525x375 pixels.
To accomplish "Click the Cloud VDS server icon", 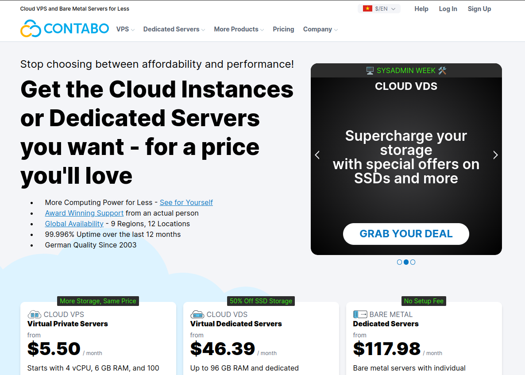I will point(197,314).
